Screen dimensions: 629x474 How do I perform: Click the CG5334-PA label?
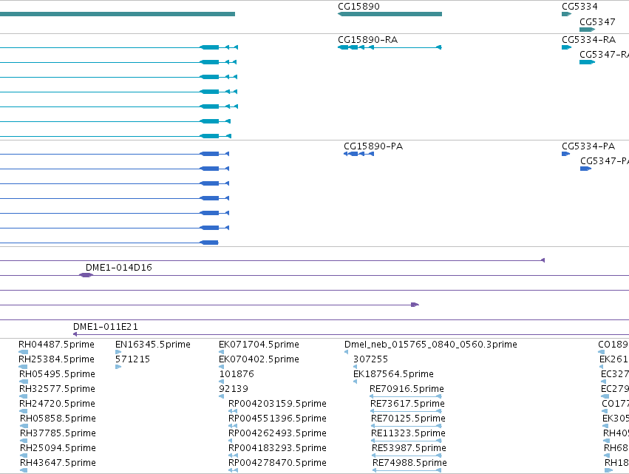(588, 146)
